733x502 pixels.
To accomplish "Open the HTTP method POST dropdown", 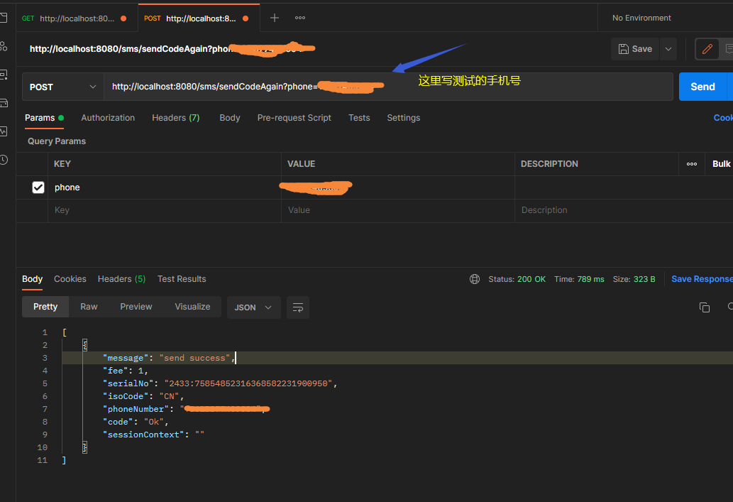I will [63, 87].
